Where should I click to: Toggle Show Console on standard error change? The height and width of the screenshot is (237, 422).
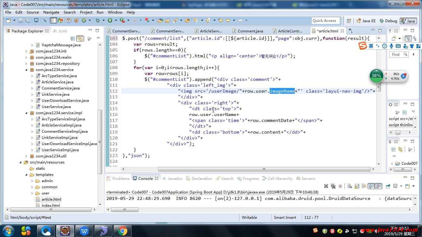tap(378, 186)
